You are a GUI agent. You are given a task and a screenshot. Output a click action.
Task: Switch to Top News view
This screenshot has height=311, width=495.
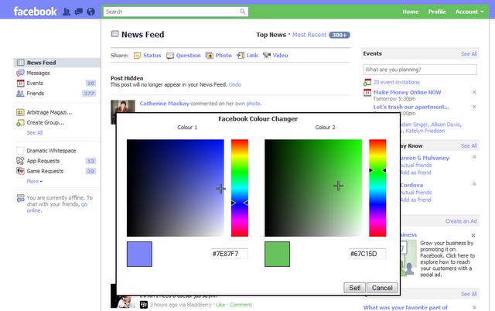(271, 35)
